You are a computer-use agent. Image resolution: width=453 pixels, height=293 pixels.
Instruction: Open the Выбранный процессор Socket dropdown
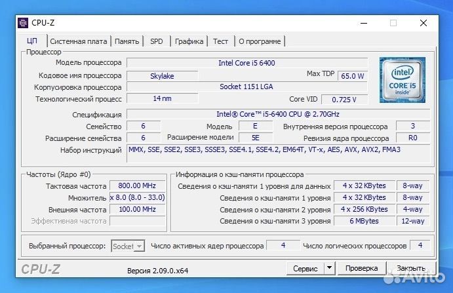tap(128, 246)
